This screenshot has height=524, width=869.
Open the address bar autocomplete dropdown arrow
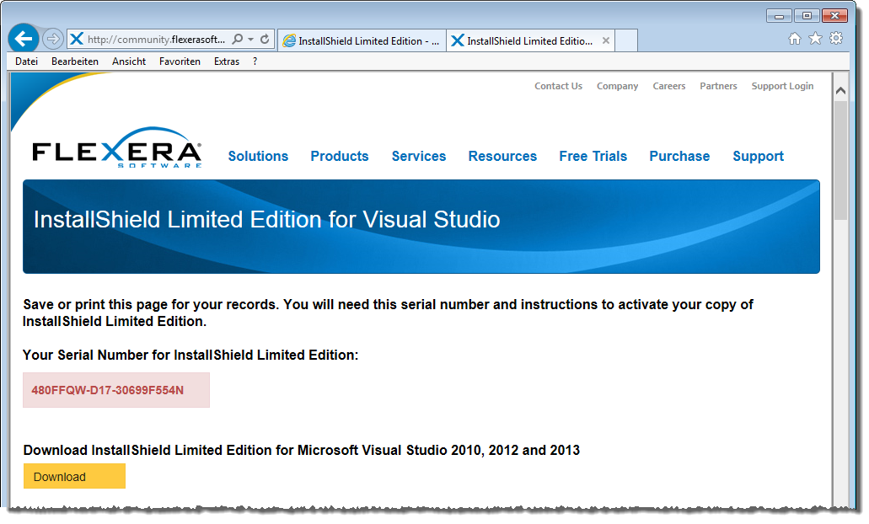pyautogui.click(x=250, y=40)
